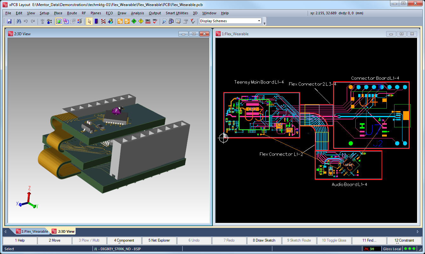Toggle the Gloss Local status setting
The height and width of the screenshot is (254, 425).
tap(392, 249)
